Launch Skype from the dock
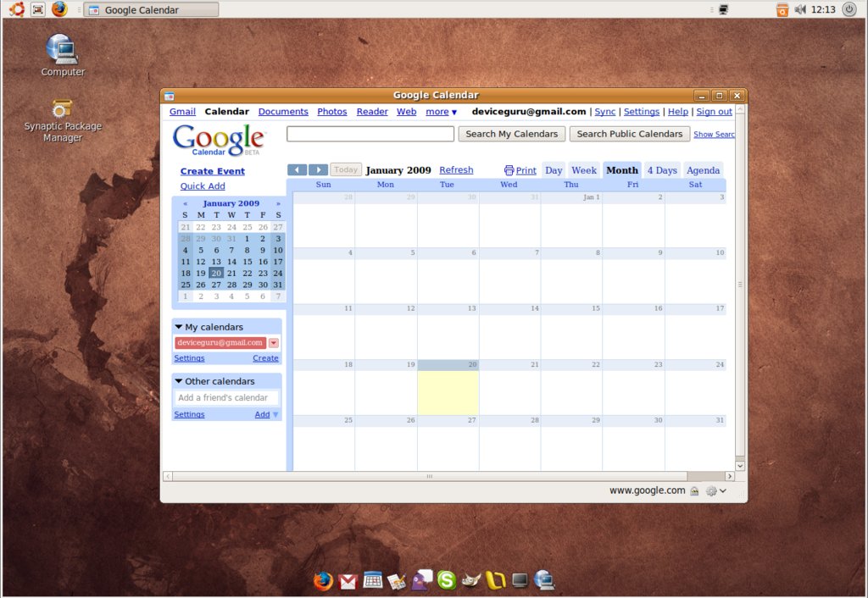 pyautogui.click(x=446, y=579)
